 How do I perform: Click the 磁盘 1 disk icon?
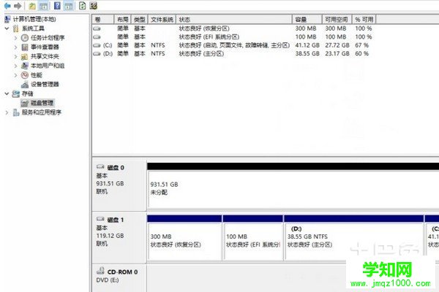click(x=100, y=219)
